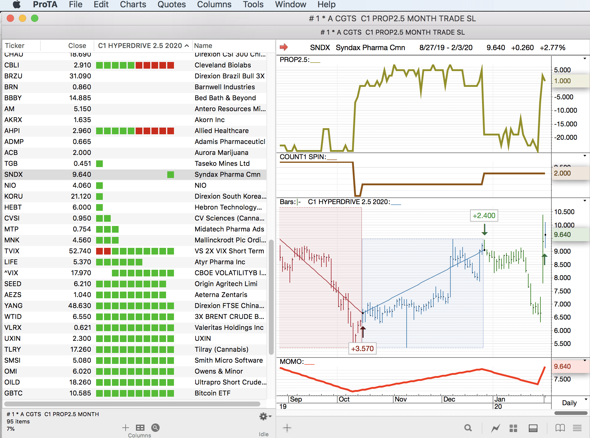590x438 pixels.
Task: Open the columns layout grid icon
Action: [x=140, y=428]
